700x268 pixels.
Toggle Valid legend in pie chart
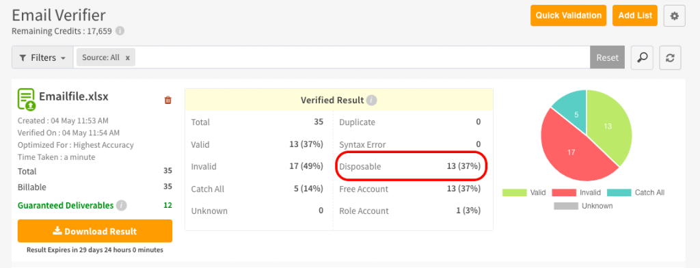[522, 193]
